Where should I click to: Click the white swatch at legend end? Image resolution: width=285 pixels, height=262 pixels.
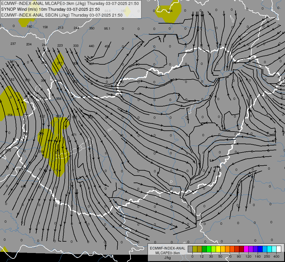pyautogui.click(x=279, y=249)
